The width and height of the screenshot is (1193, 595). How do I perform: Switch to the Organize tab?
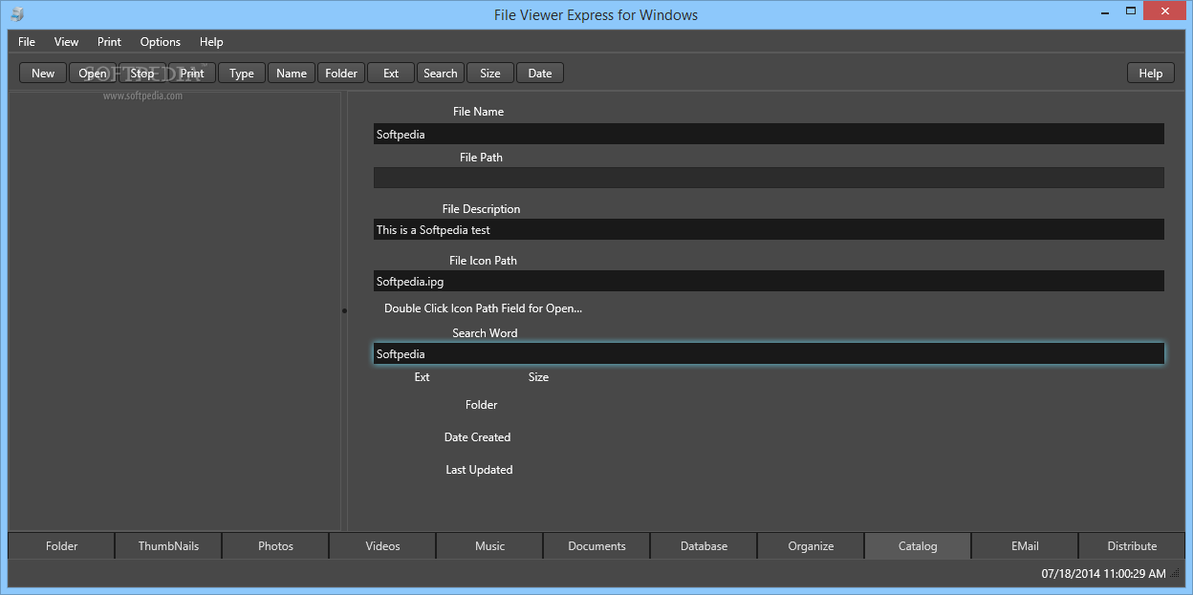coord(812,546)
